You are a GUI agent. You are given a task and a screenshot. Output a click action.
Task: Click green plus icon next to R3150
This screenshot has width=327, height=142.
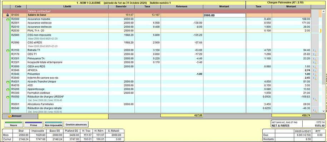point(8,51)
